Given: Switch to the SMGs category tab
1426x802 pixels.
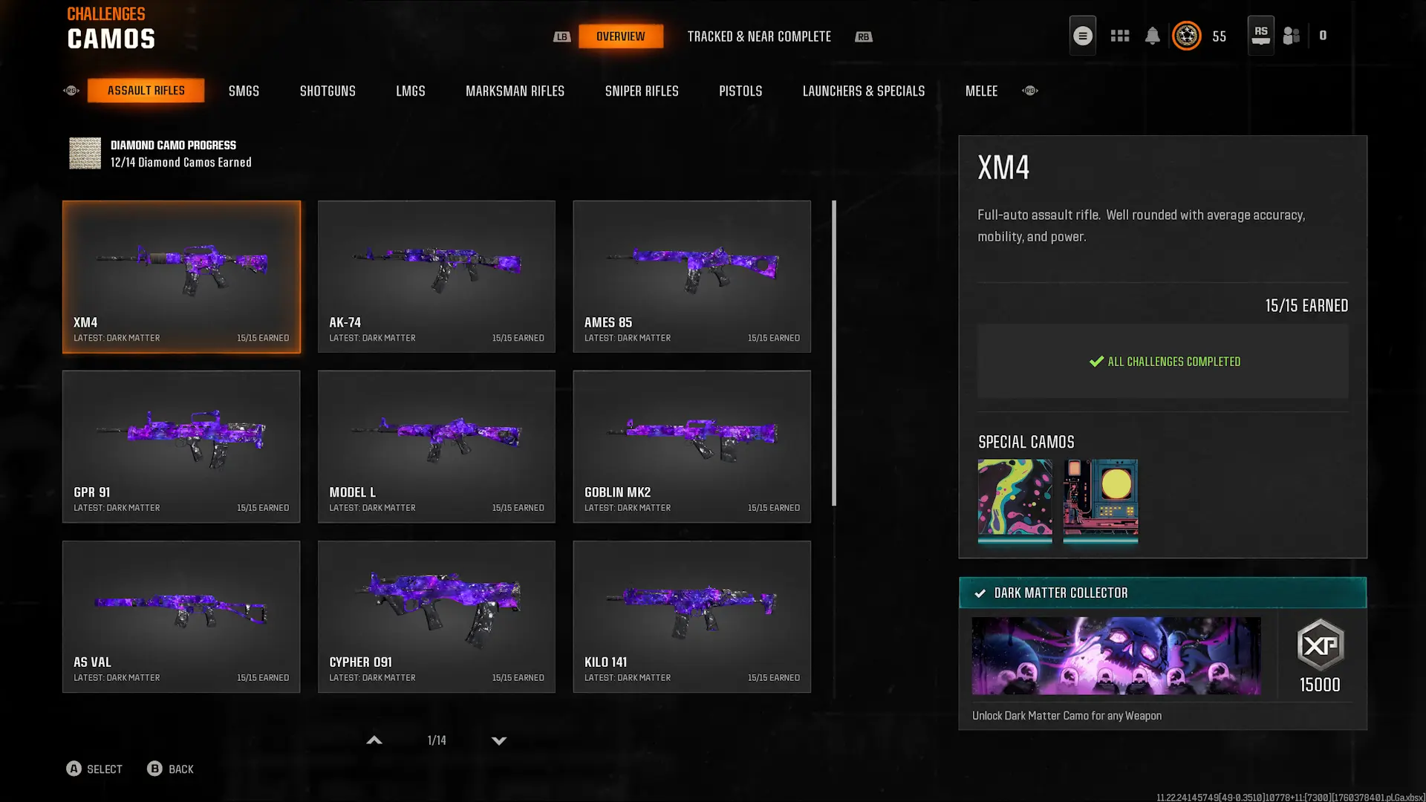Looking at the screenshot, I should [244, 91].
